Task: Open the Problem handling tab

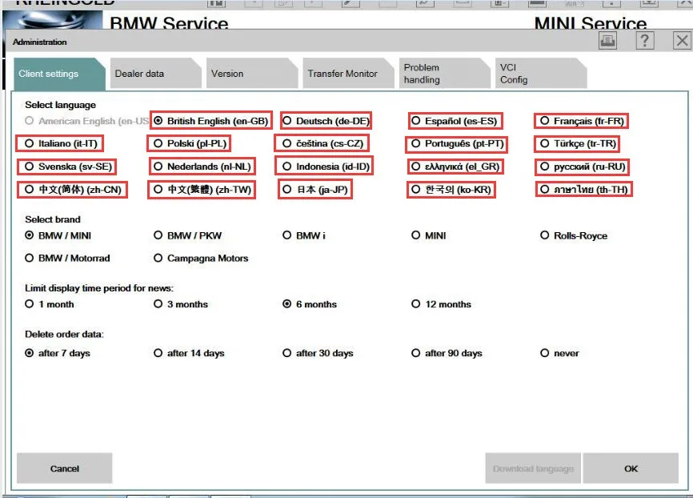Action: [x=429, y=72]
